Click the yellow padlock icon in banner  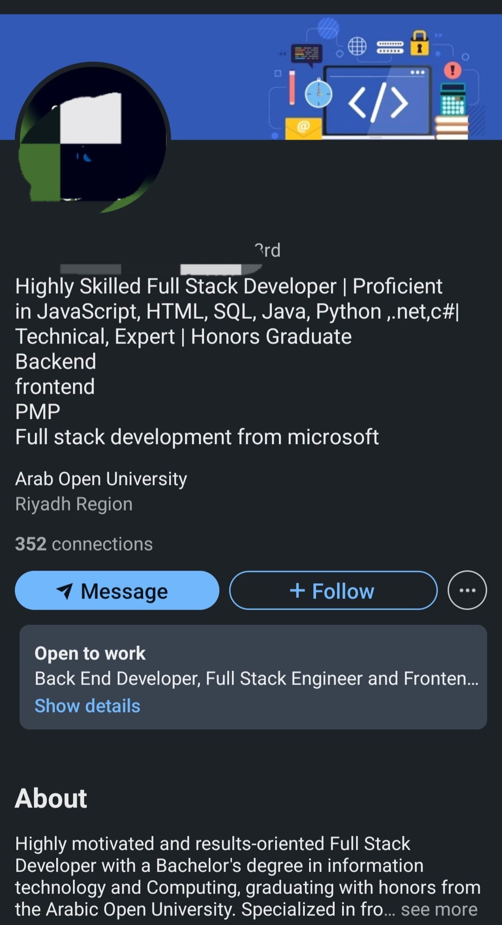click(x=419, y=43)
